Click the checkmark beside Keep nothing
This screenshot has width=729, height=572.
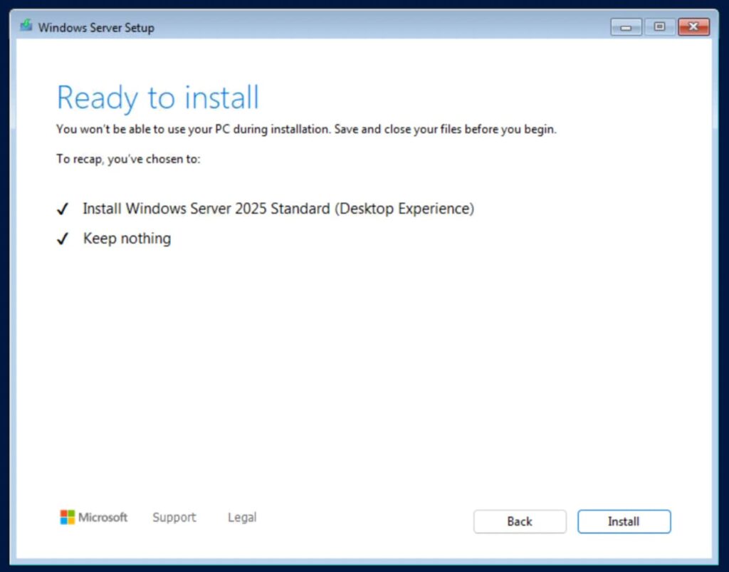click(63, 239)
